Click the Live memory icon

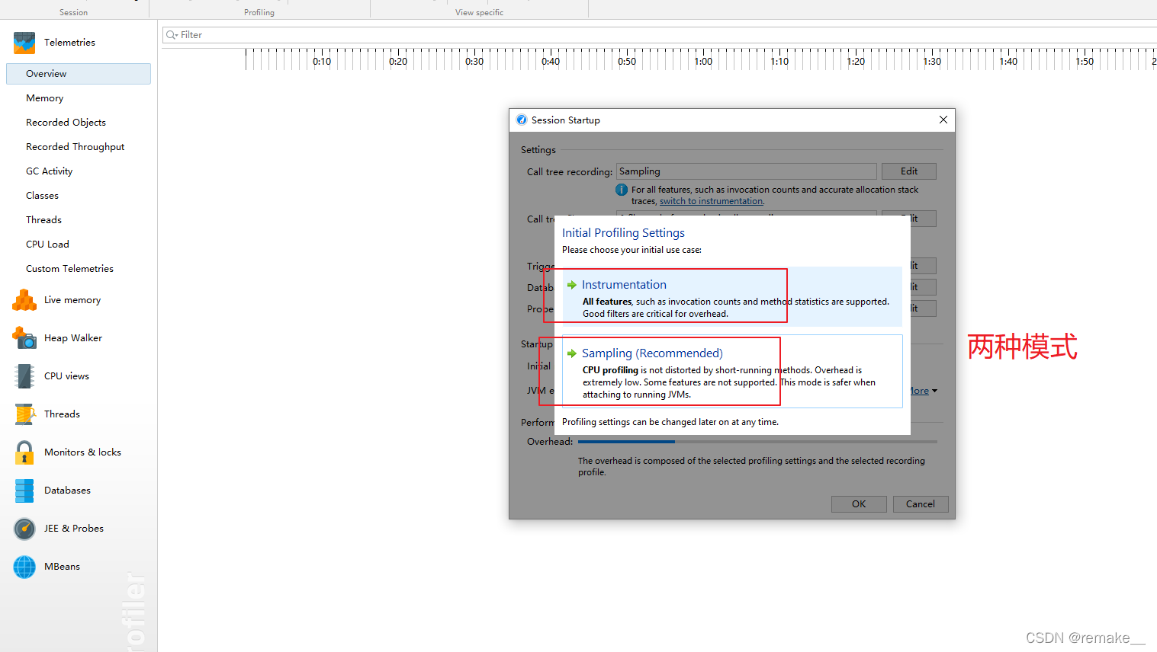(24, 300)
